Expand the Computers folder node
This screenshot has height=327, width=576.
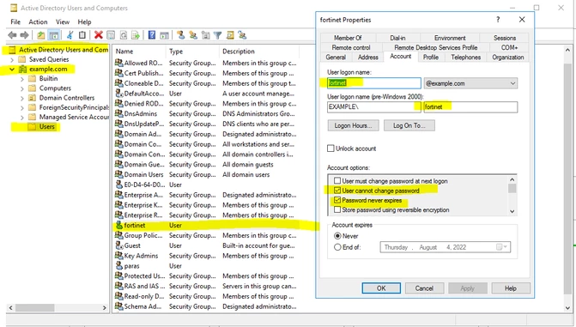click(x=22, y=88)
